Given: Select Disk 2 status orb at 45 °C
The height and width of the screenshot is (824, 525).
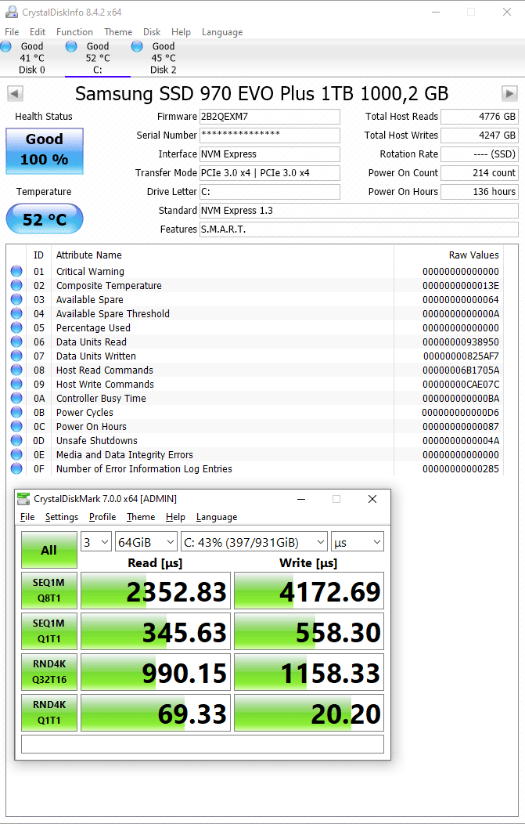Looking at the screenshot, I should pyautogui.click(x=137, y=46).
